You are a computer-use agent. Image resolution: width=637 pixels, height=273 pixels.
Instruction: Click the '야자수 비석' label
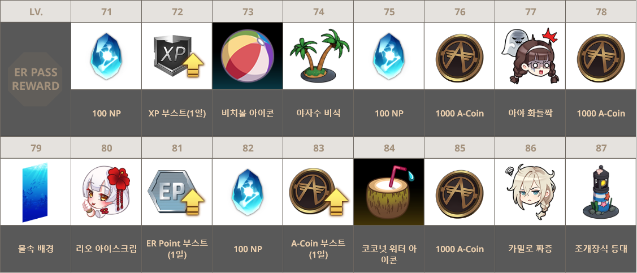pos(319,114)
